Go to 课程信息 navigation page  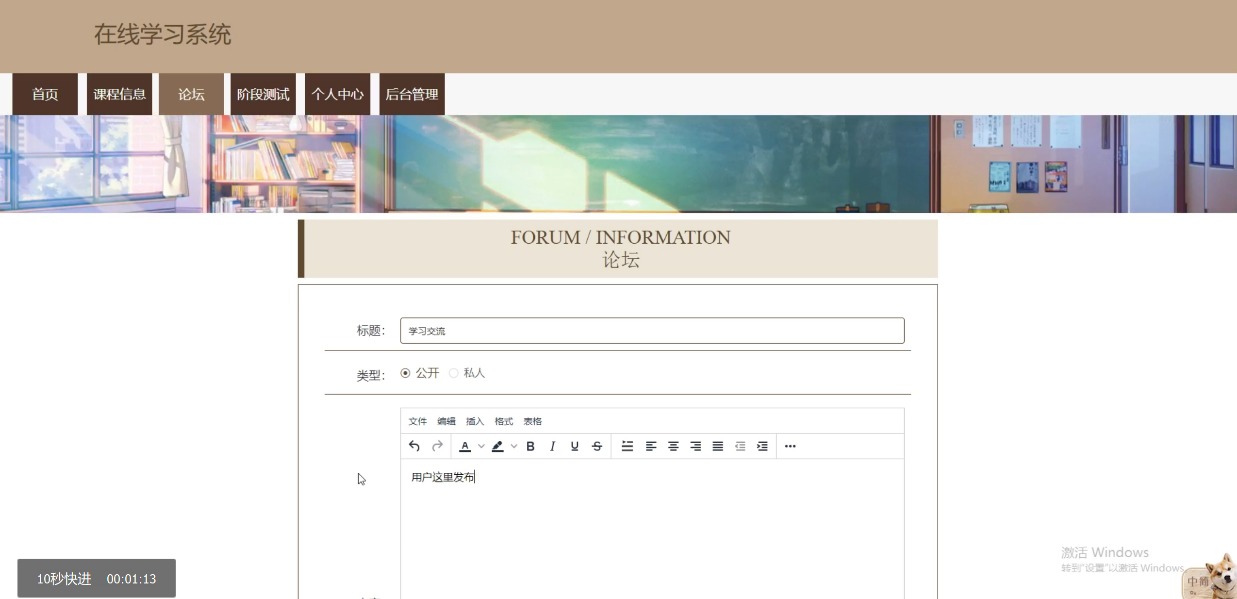click(x=119, y=94)
